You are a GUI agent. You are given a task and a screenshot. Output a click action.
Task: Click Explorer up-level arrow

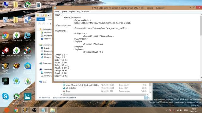(50, 24)
